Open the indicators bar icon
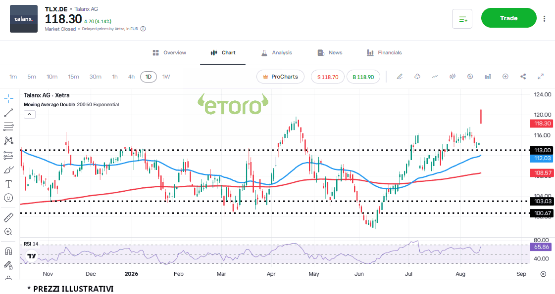Image resolution: width=555 pixels, height=294 pixels. pyautogui.click(x=488, y=77)
